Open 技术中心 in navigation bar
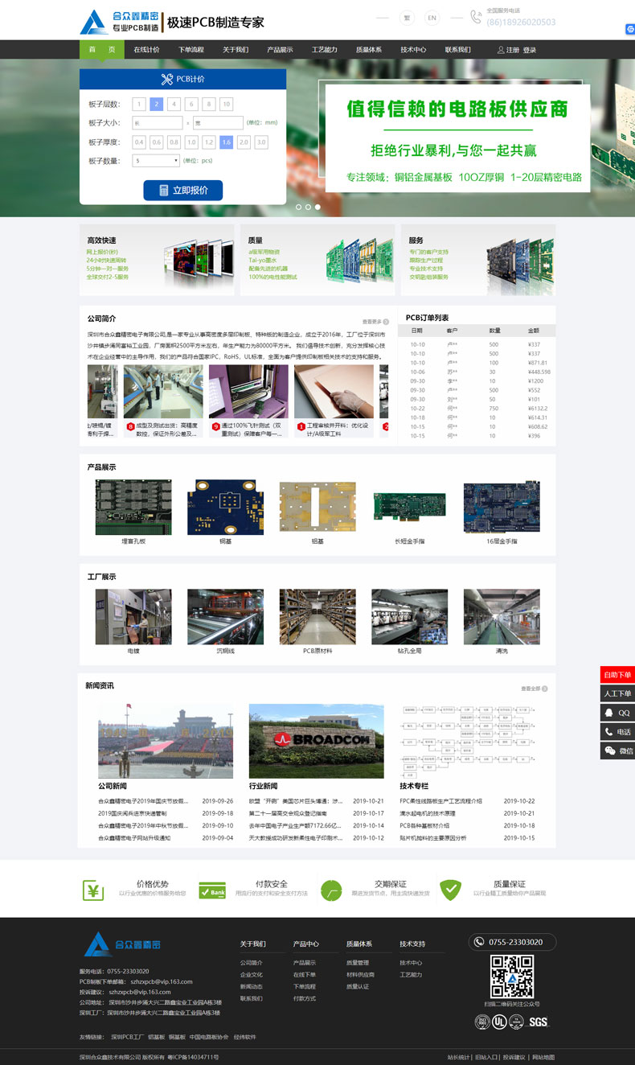Image resolution: width=635 pixels, height=1065 pixels. coord(413,49)
